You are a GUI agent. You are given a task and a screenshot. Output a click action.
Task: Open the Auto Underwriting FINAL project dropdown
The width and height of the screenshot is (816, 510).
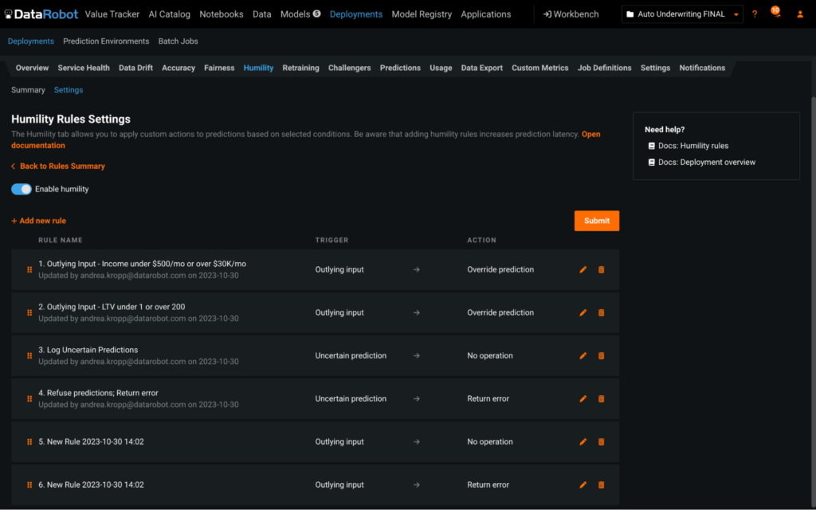pyautogui.click(x=683, y=14)
